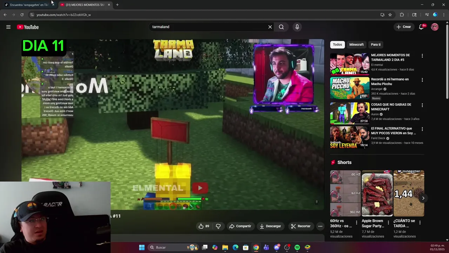Reload the current page

tap(22, 15)
